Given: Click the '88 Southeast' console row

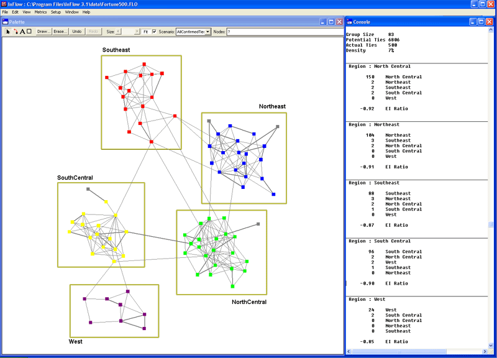Looking at the screenshot, I should (x=390, y=193).
